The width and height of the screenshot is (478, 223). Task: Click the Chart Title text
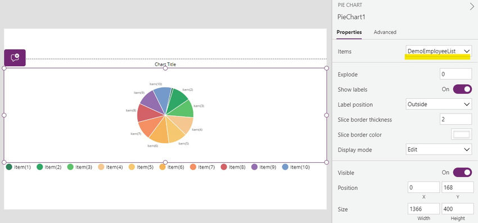pyautogui.click(x=165, y=64)
